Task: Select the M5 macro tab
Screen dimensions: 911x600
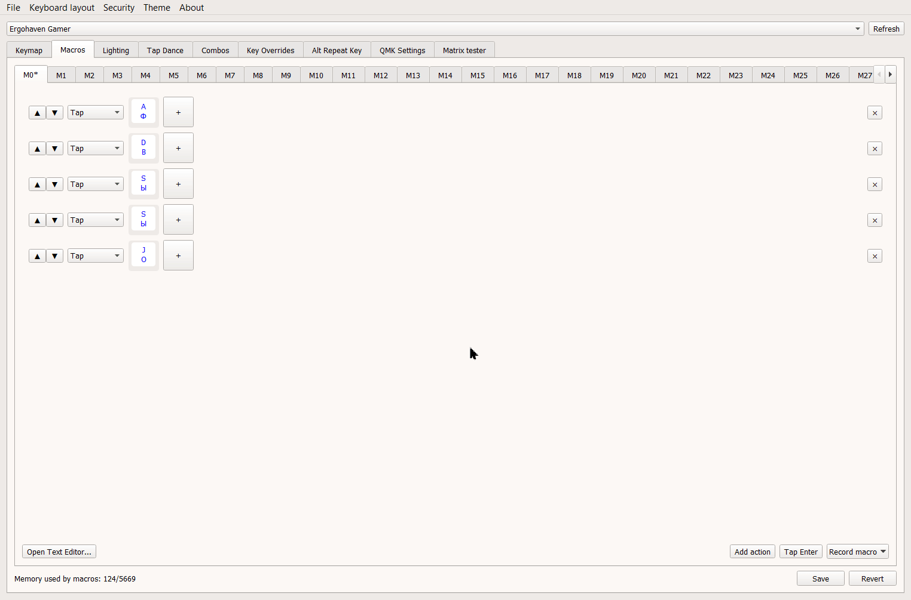Action: point(173,75)
